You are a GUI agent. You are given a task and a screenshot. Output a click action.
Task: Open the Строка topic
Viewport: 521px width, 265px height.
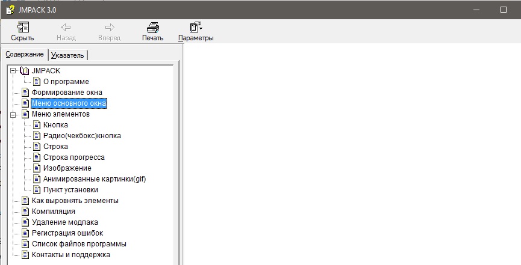[x=55, y=147]
